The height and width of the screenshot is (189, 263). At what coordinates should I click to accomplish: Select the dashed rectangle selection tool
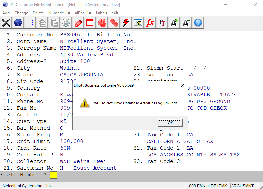click(30, 23)
